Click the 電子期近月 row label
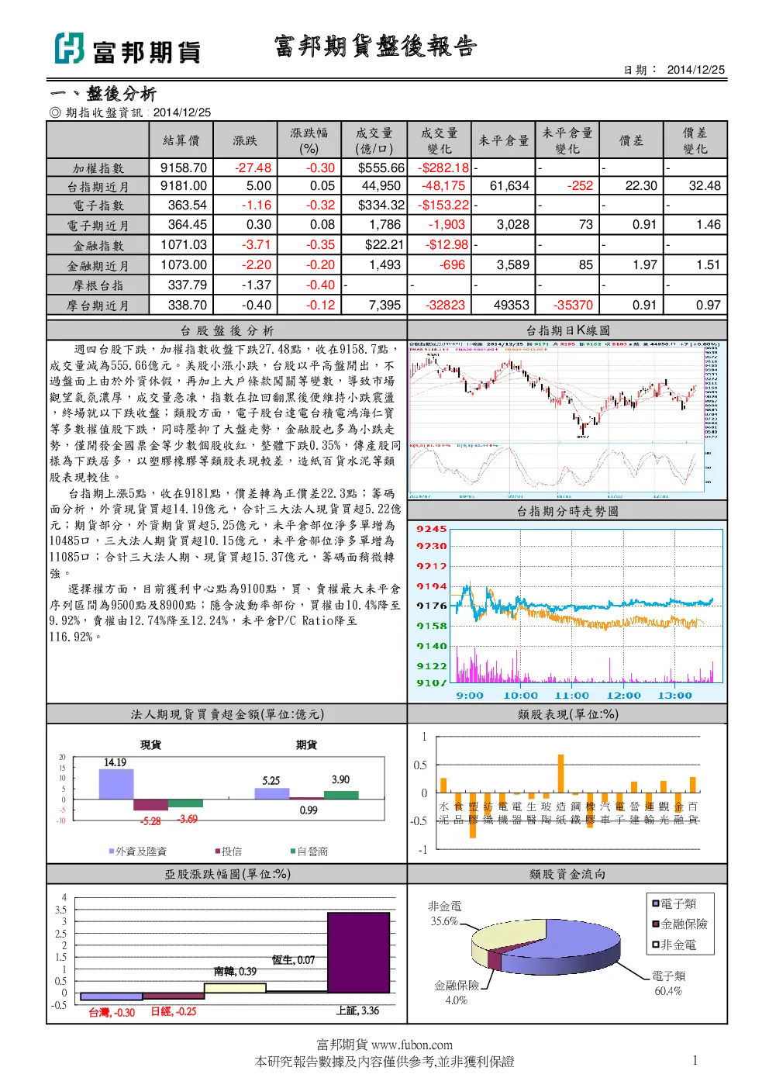The image size is (769, 1088). coord(98,226)
